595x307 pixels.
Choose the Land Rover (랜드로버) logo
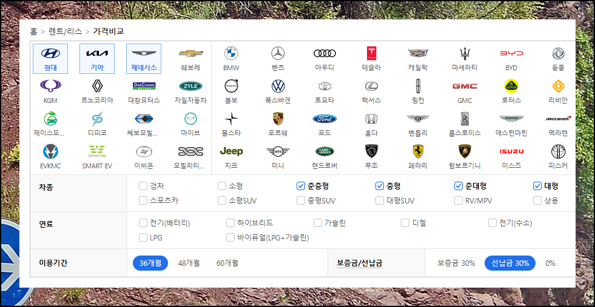325,151
